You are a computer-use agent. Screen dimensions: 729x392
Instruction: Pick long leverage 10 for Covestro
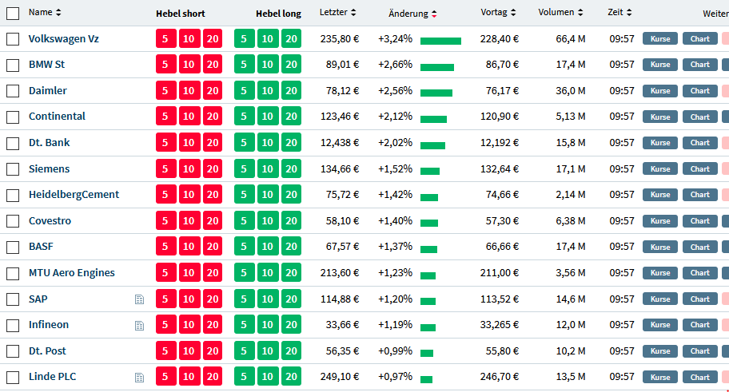[268, 221]
